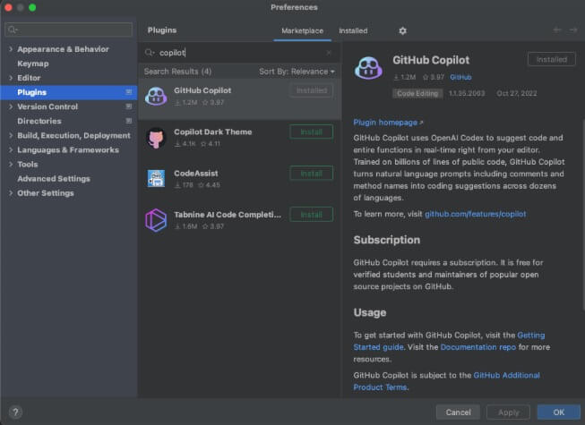Click the GitHub Copilot plugin icon in results
Image resolution: width=585 pixels, height=425 pixels.
point(156,96)
